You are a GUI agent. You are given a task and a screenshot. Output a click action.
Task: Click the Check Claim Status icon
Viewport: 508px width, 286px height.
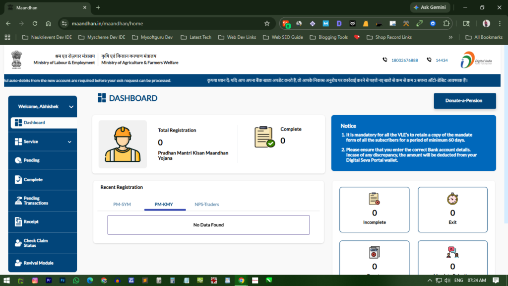coord(18,243)
